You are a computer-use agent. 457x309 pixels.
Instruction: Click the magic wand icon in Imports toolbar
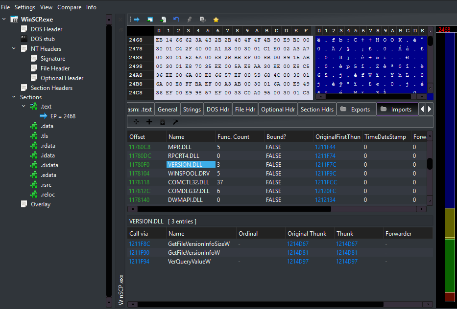[175, 122]
